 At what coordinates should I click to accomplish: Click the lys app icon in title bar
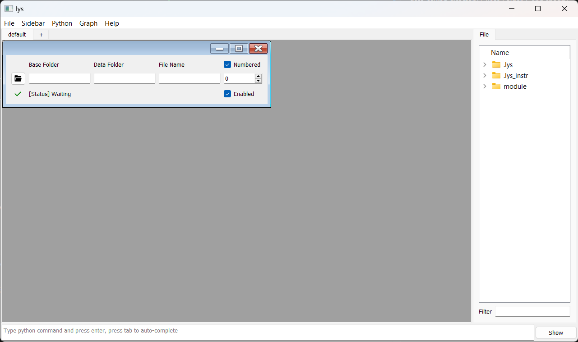click(x=9, y=9)
